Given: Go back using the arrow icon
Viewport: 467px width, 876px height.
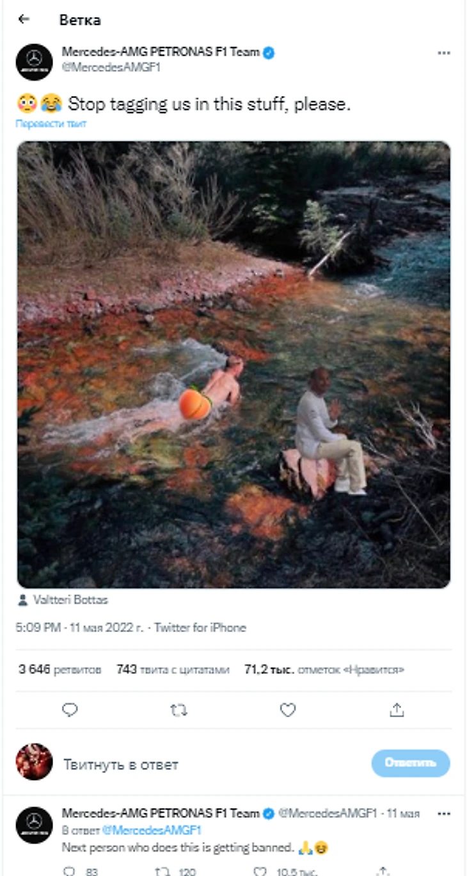Looking at the screenshot, I should click(24, 19).
